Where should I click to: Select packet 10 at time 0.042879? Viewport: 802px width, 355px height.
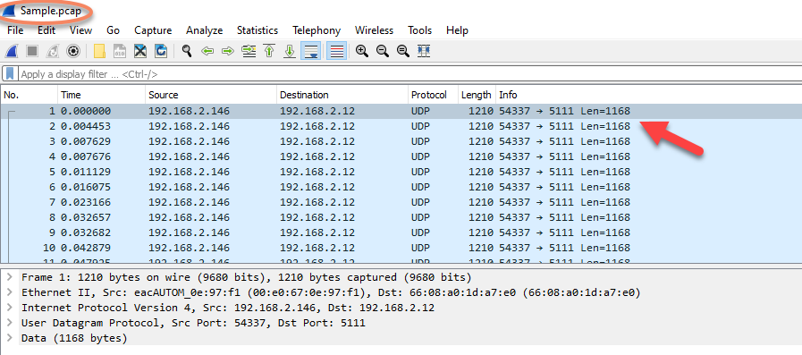click(401, 248)
